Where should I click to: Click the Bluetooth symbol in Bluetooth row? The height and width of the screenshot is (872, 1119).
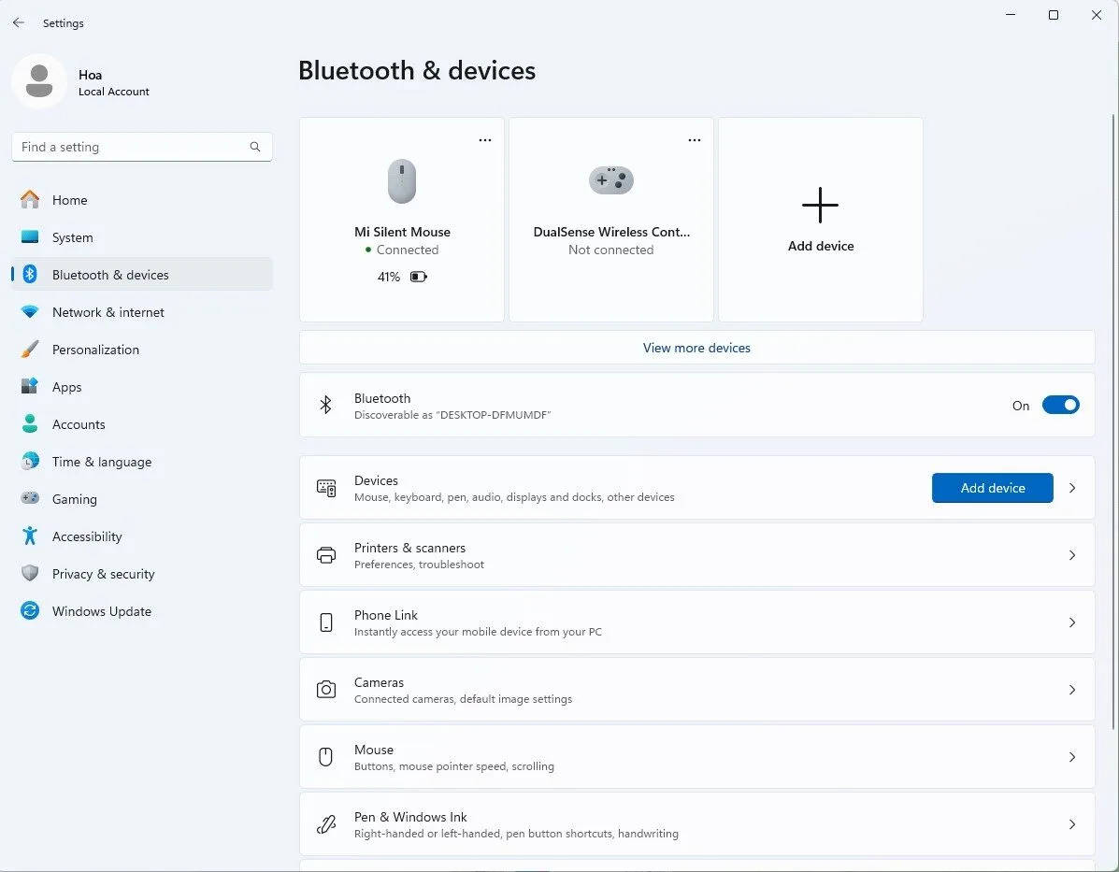(325, 406)
